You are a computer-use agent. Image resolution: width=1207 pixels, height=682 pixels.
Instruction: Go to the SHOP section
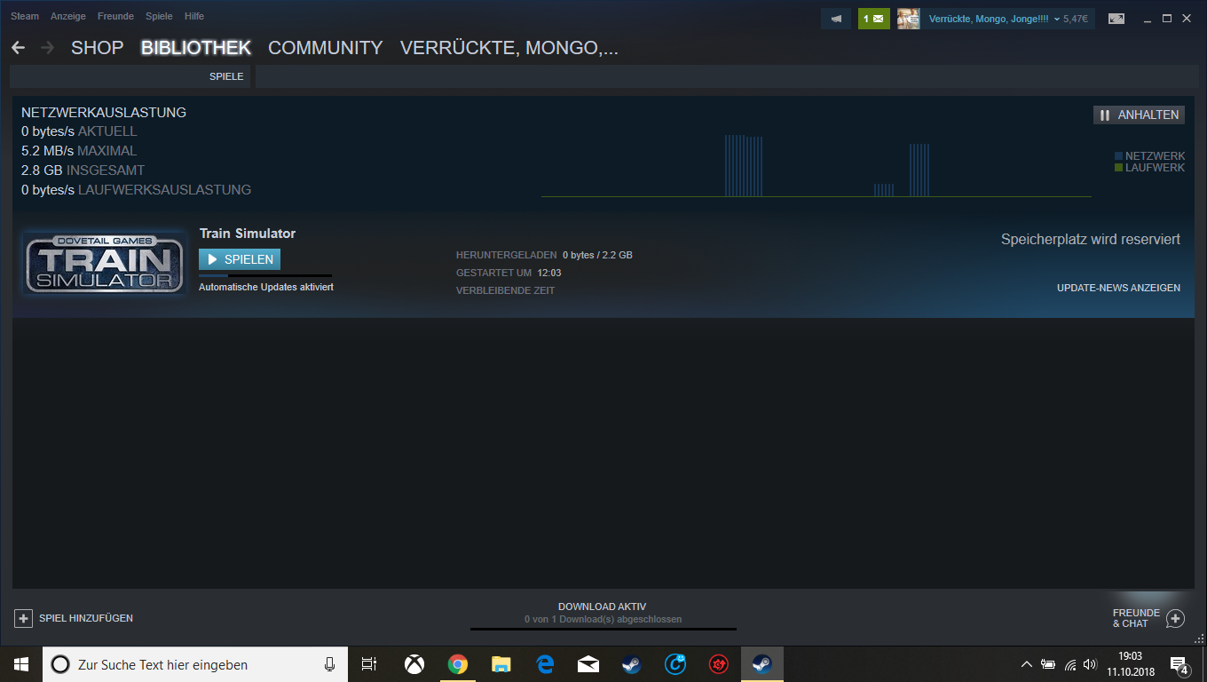[x=98, y=48]
